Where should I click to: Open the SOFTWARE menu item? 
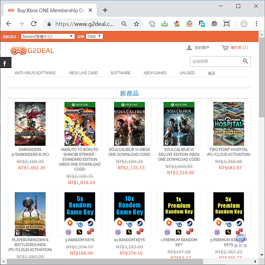(121, 73)
